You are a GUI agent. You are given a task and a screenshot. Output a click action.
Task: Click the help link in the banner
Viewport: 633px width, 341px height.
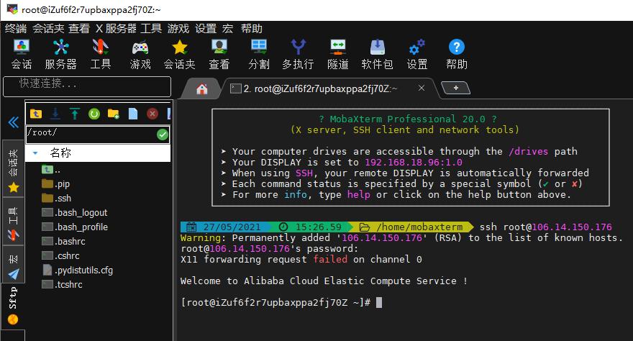point(358,194)
